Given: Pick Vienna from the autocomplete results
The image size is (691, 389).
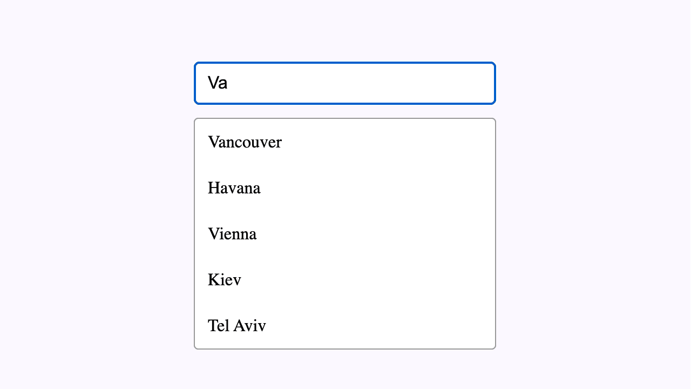Looking at the screenshot, I should (x=232, y=234).
